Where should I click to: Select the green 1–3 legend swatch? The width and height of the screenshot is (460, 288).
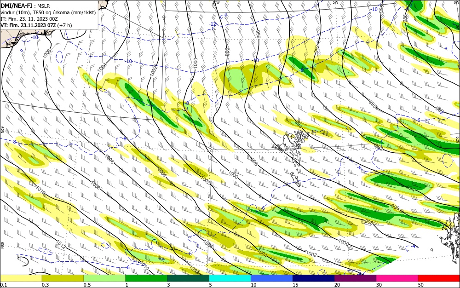[146, 278]
